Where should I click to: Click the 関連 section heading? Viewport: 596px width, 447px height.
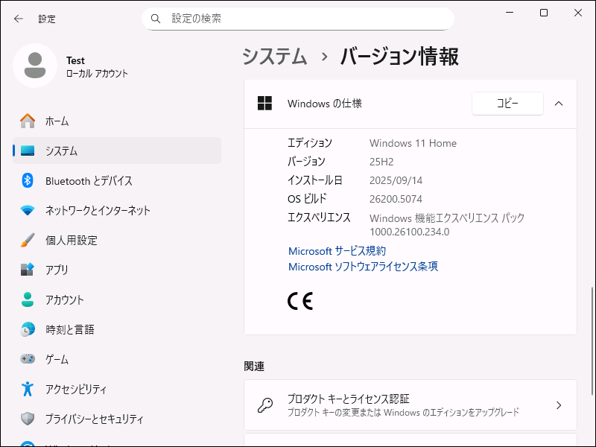point(254,367)
